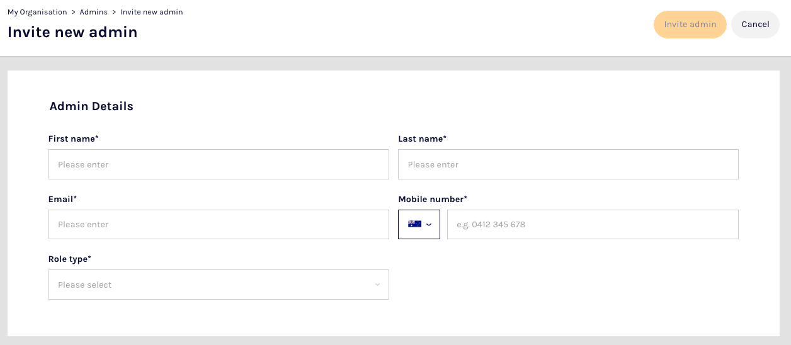Open the Admins breadcrumb link
The height and width of the screenshot is (345, 791).
pos(93,12)
